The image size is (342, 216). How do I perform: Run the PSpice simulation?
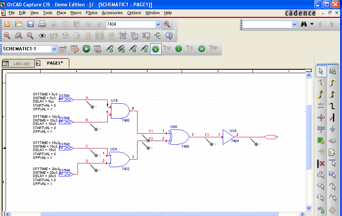point(86,49)
